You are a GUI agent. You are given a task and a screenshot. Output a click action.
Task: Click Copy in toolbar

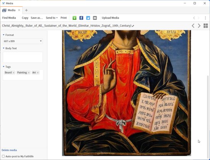point(25,18)
